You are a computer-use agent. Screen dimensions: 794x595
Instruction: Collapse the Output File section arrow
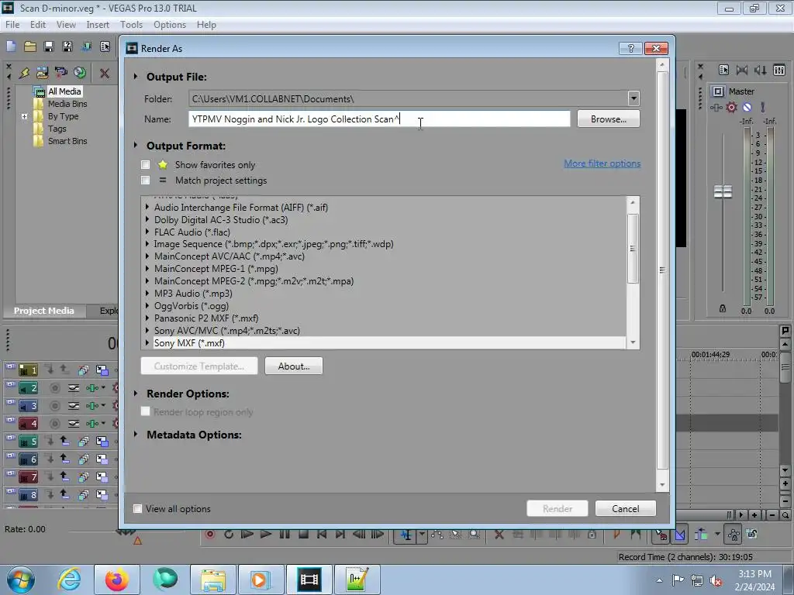(x=135, y=77)
